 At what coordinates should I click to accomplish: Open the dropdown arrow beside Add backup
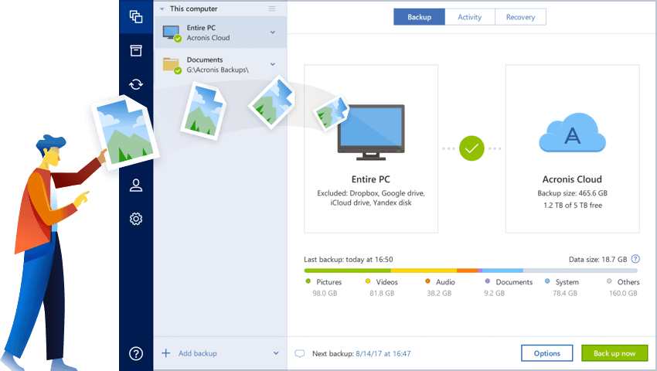276,353
